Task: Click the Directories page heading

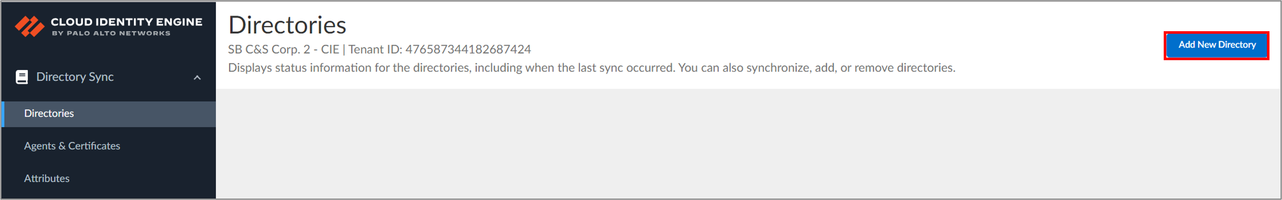Action: point(287,25)
